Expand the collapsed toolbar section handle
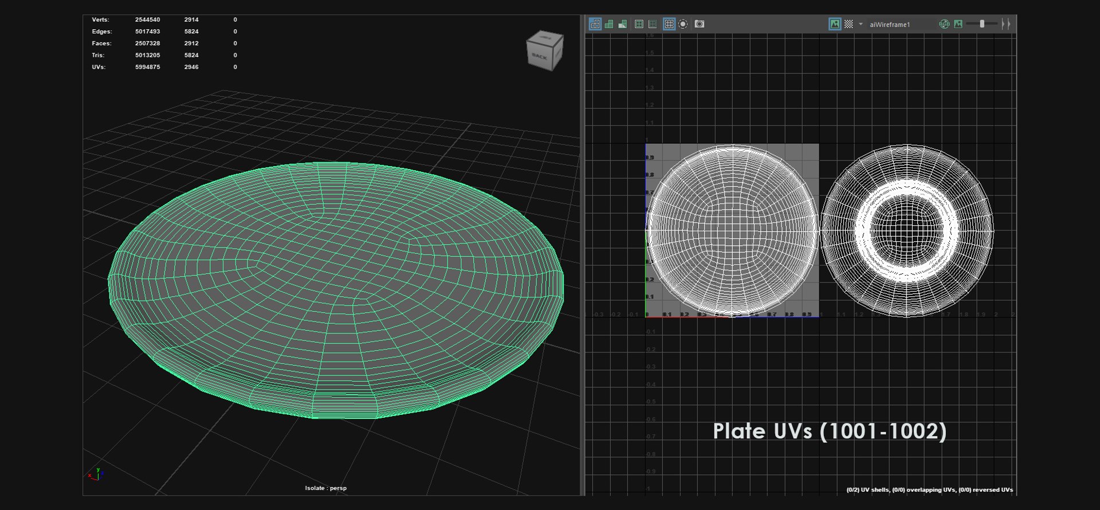Image resolution: width=1100 pixels, height=510 pixels. (x=1005, y=24)
